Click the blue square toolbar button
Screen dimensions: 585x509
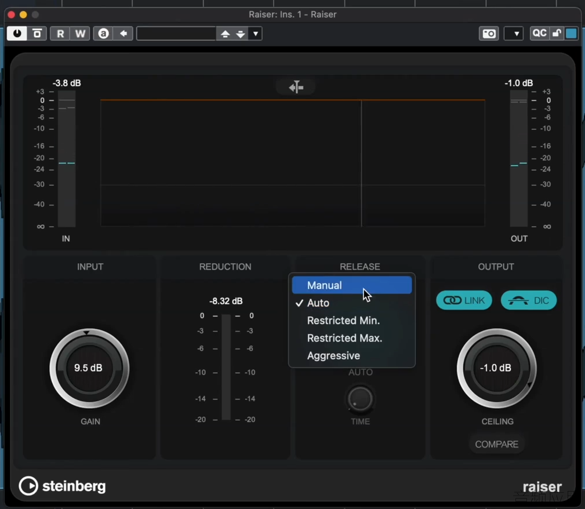tap(571, 33)
